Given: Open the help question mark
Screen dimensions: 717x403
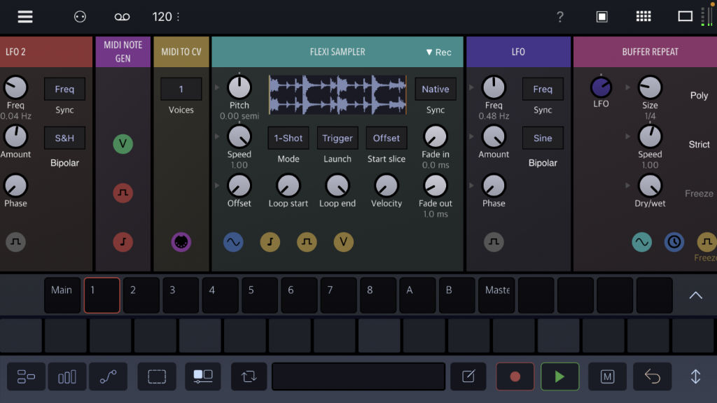Looking at the screenshot, I should pos(559,17).
